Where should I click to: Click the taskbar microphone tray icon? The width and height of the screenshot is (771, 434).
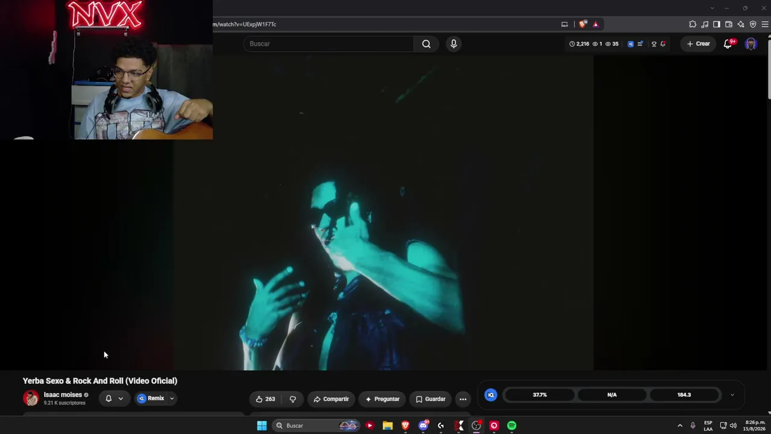pyautogui.click(x=693, y=426)
